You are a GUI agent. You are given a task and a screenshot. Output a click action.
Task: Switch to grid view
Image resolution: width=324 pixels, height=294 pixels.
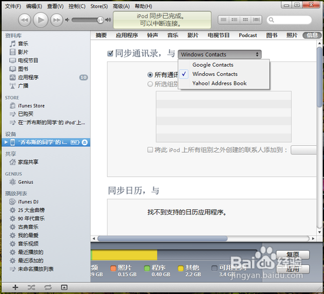click(246, 20)
